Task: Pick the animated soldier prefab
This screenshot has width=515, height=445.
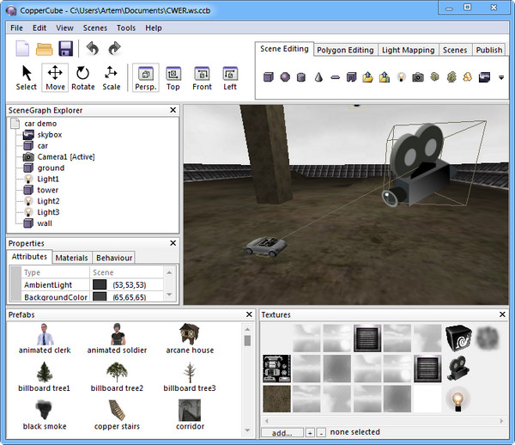Action: [x=117, y=338]
